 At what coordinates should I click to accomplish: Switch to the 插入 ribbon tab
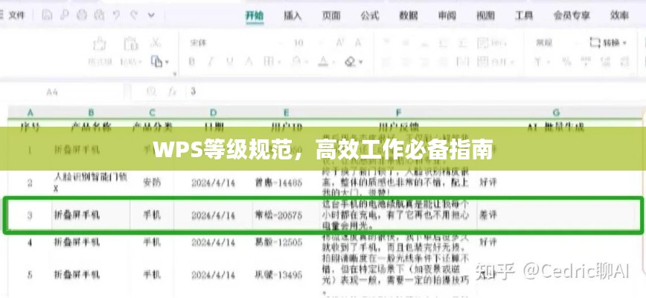292,16
